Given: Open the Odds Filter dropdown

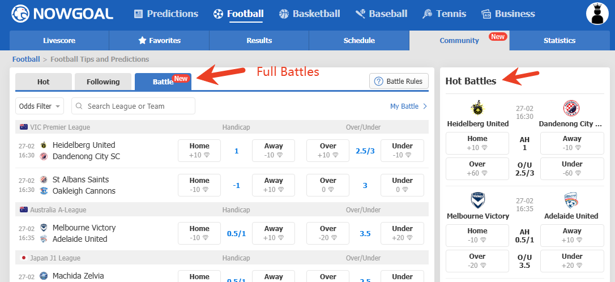Looking at the screenshot, I should (x=40, y=106).
